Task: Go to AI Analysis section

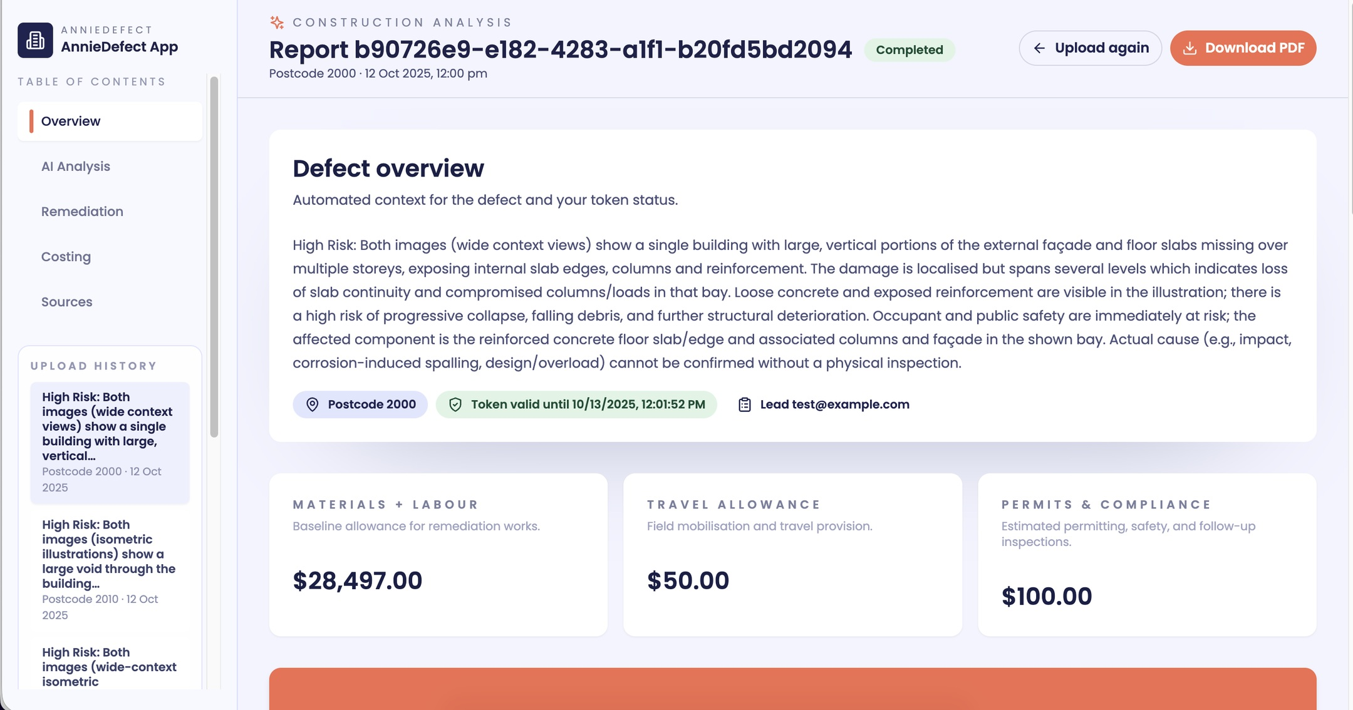Action: point(76,167)
